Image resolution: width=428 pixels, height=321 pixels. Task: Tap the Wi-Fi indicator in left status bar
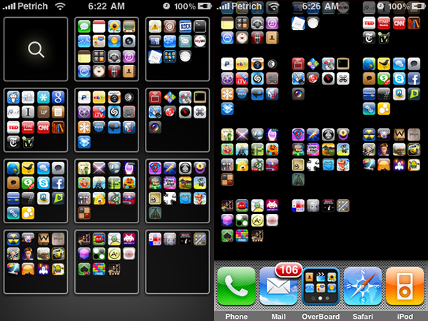(x=60, y=6)
